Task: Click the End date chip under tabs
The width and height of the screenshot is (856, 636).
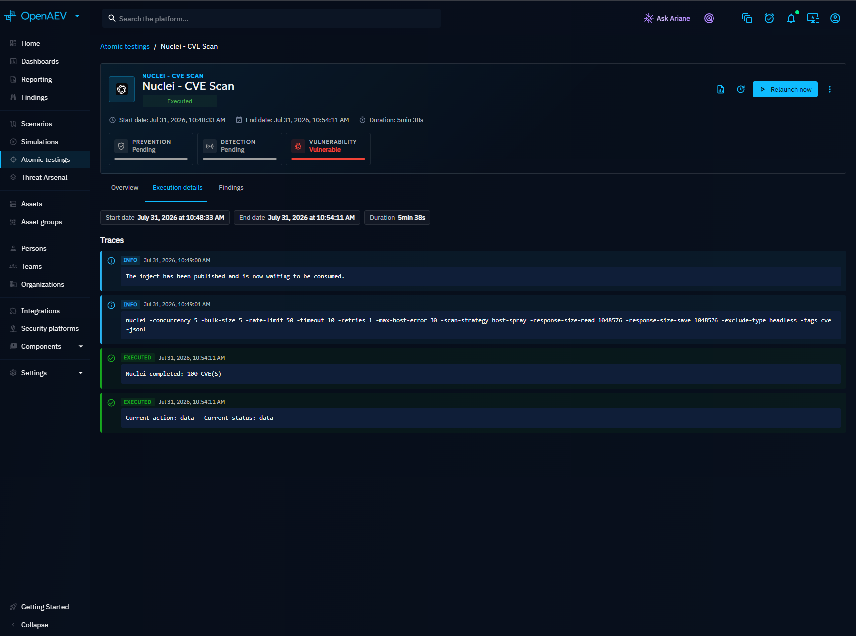Action: click(297, 218)
